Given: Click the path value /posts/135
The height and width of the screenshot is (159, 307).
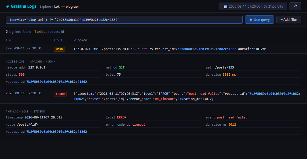Looking at the screenshot, I should tap(225, 67).
